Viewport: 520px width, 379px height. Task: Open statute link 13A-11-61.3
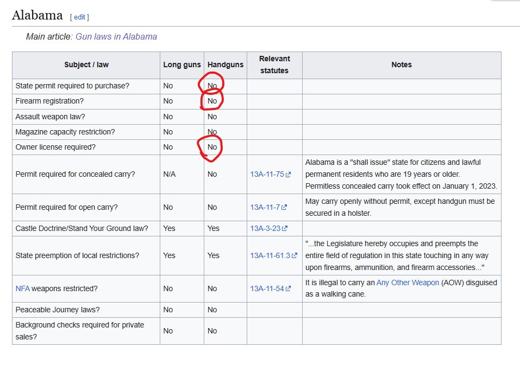pos(270,255)
